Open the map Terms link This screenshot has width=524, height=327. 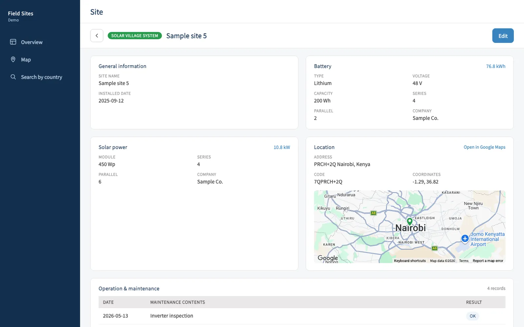pyautogui.click(x=463, y=261)
